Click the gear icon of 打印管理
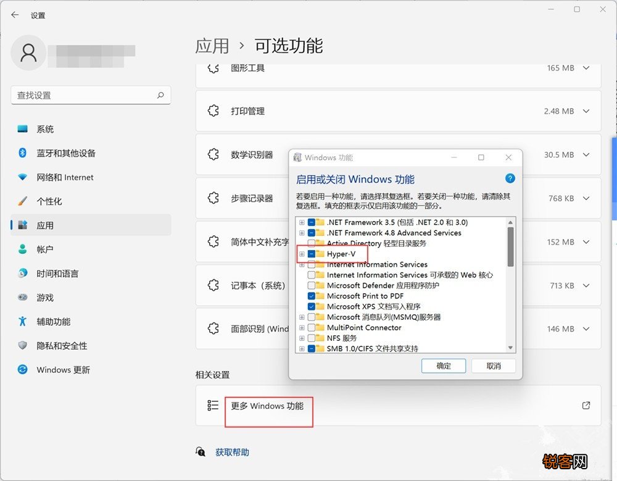Image resolution: width=617 pixels, height=481 pixels. [213, 111]
